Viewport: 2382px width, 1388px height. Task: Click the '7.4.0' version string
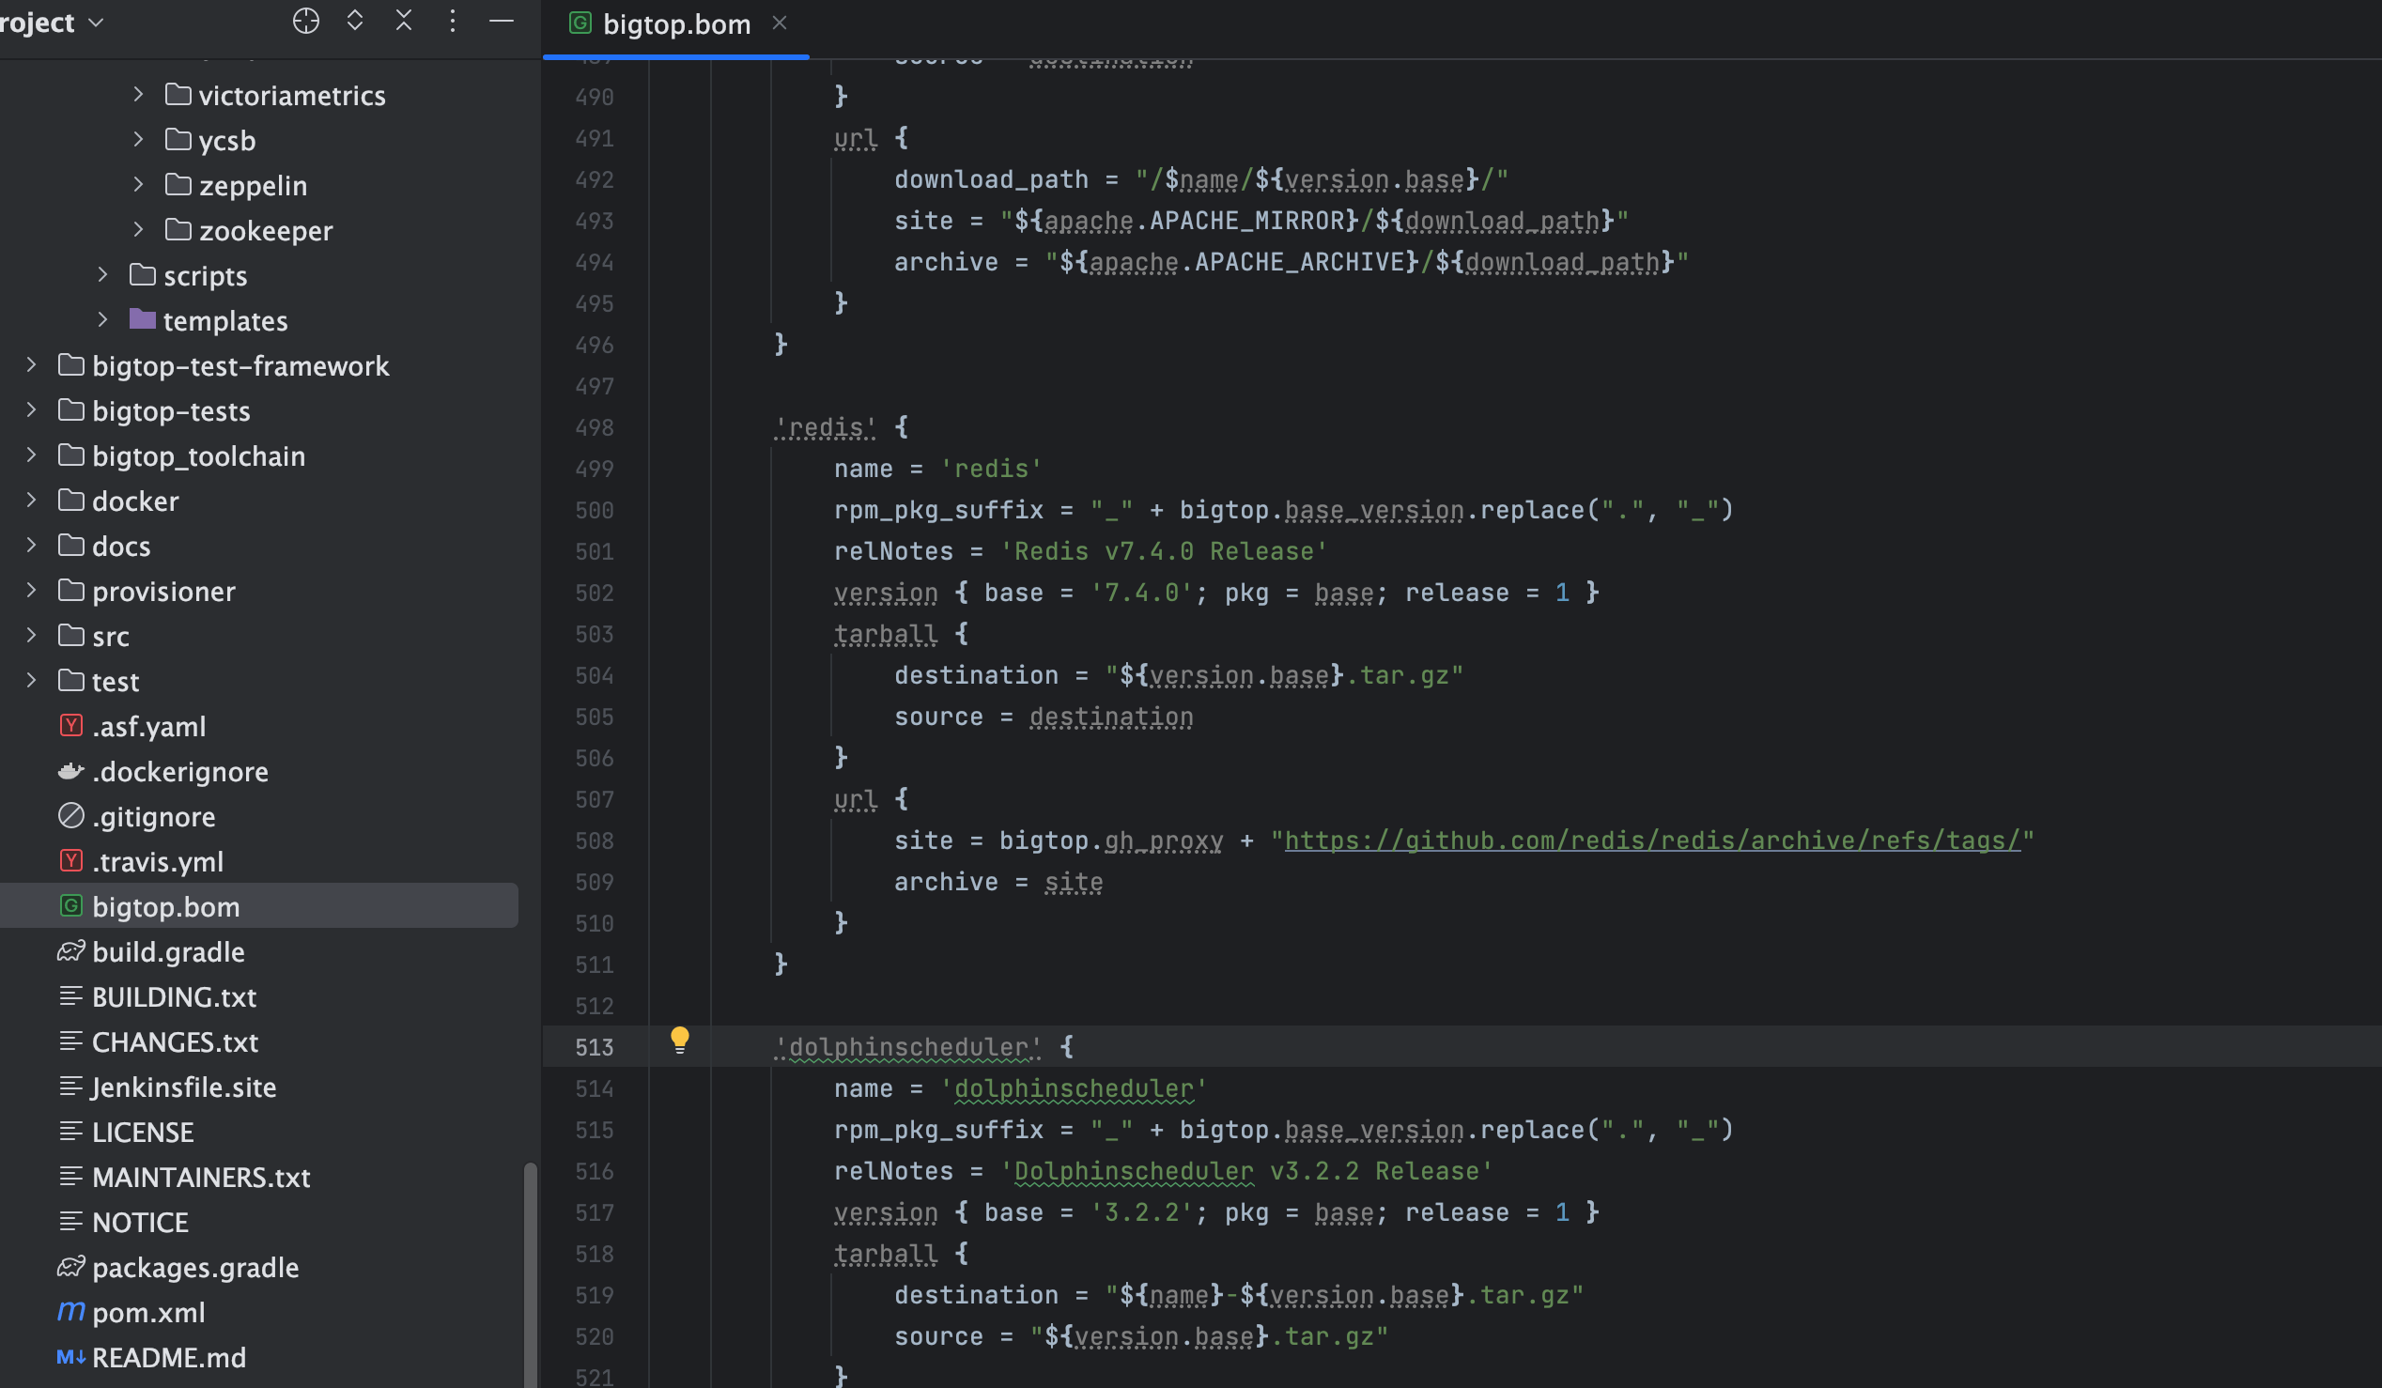click(1141, 593)
